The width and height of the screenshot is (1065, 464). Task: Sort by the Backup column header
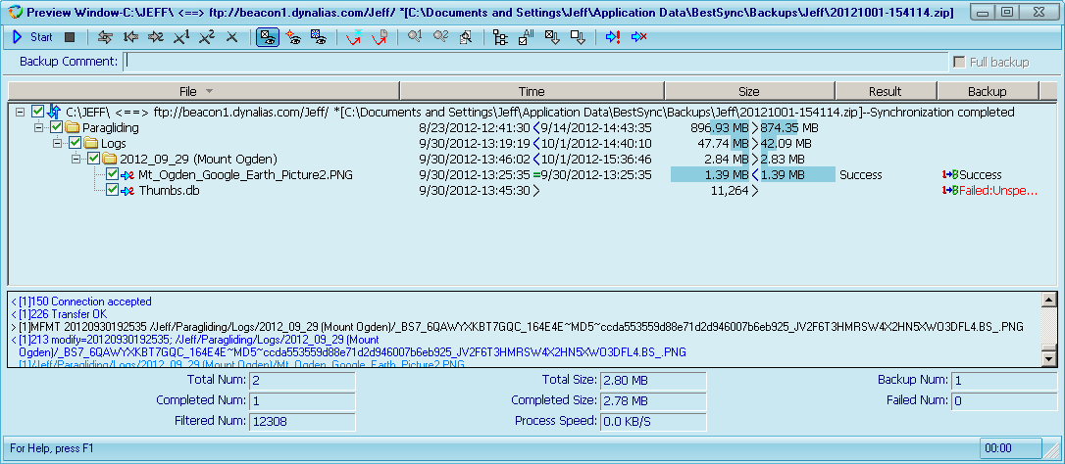(x=988, y=91)
